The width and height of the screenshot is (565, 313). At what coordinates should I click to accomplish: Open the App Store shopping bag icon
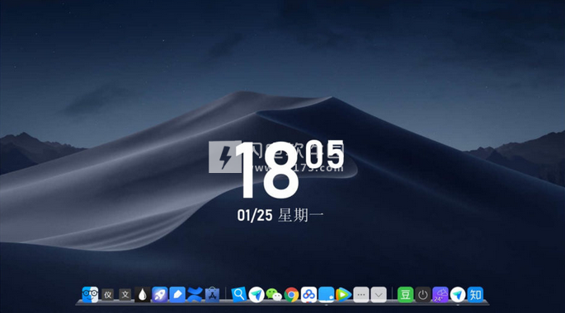212,295
